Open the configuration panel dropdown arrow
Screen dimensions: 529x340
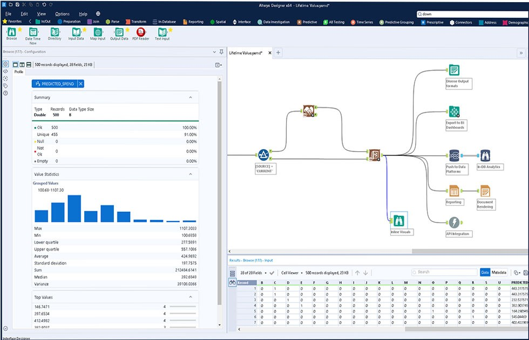(x=214, y=52)
